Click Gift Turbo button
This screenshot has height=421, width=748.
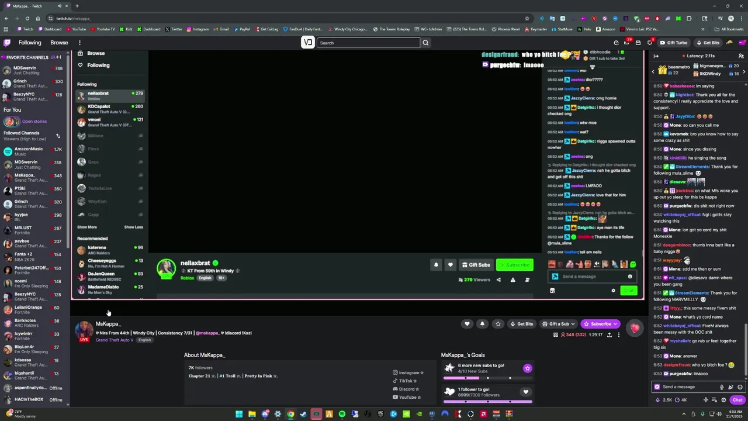pyautogui.click(x=674, y=43)
